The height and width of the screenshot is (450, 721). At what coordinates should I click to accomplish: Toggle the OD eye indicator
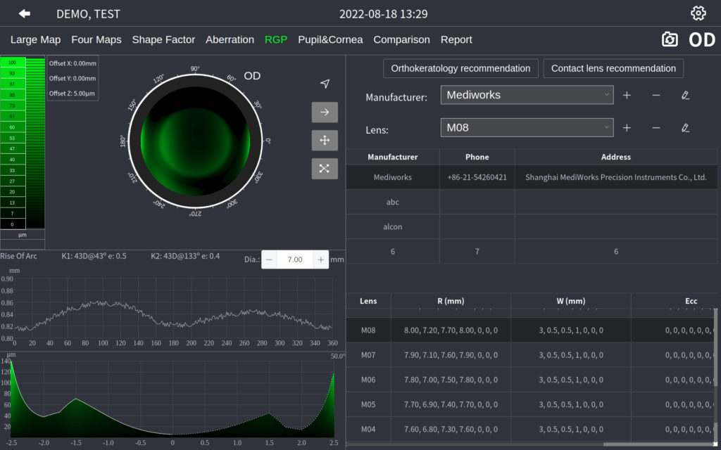click(701, 39)
